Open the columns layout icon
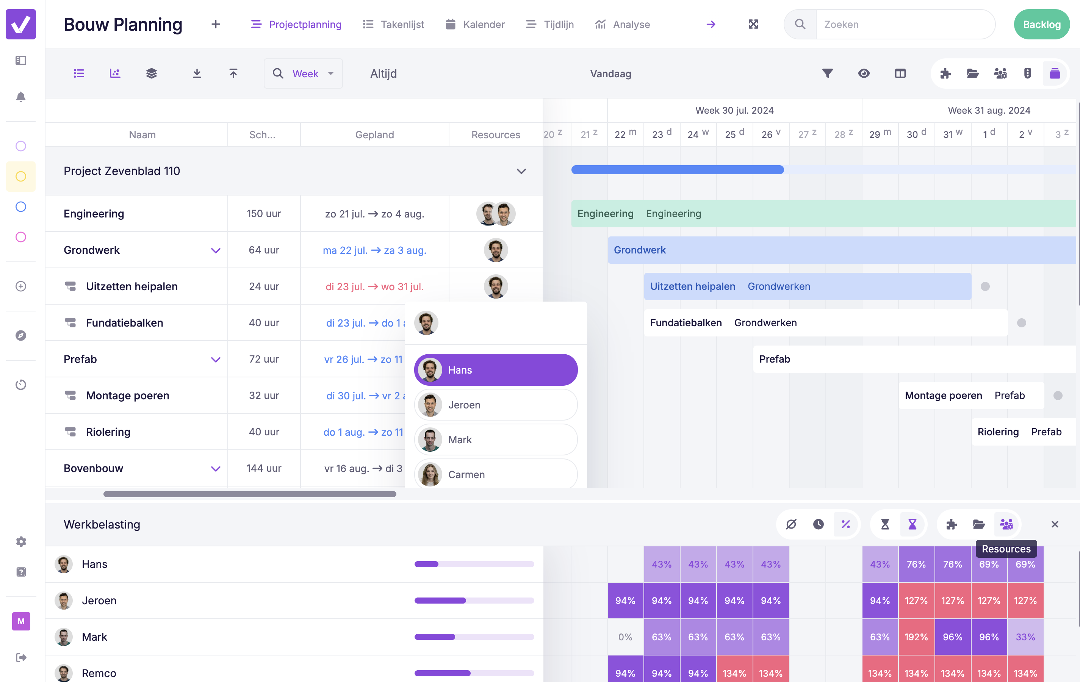 click(900, 74)
